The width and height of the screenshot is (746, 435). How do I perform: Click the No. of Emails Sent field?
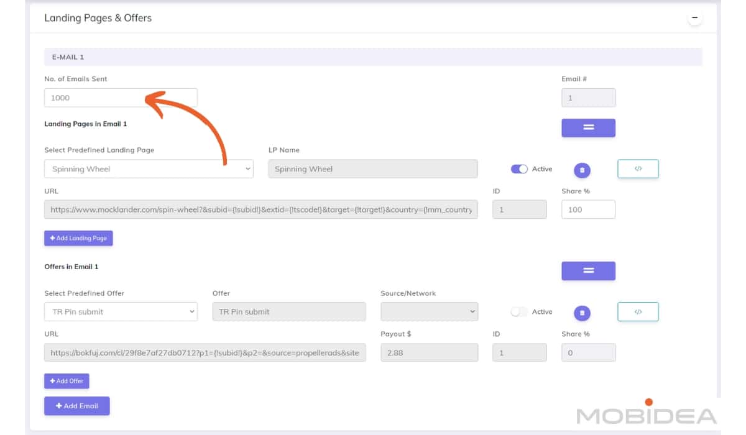coord(121,98)
